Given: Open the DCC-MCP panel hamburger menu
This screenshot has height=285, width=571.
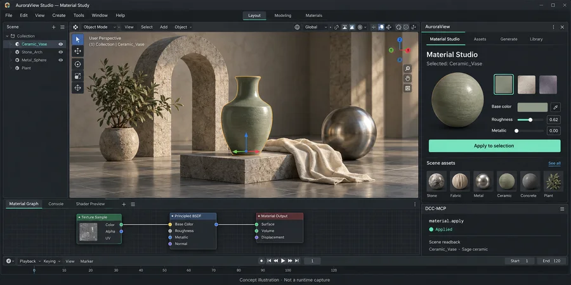Looking at the screenshot, I should pos(562,208).
